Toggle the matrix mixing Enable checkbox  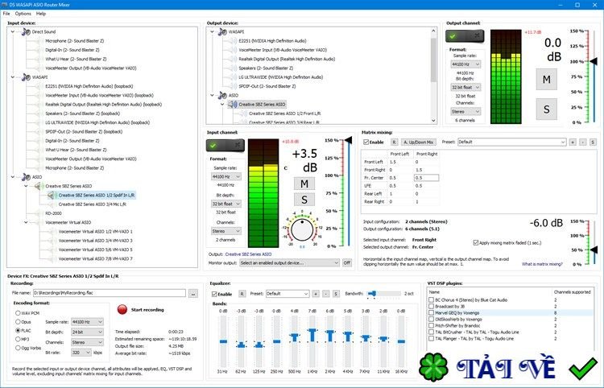(x=366, y=142)
